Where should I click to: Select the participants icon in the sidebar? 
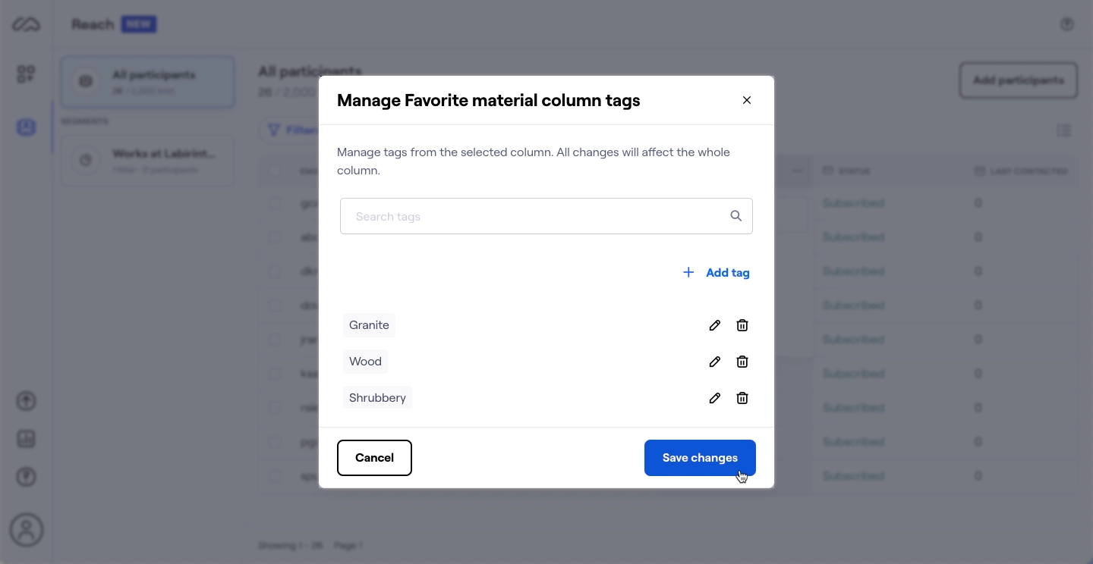(27, 127)
